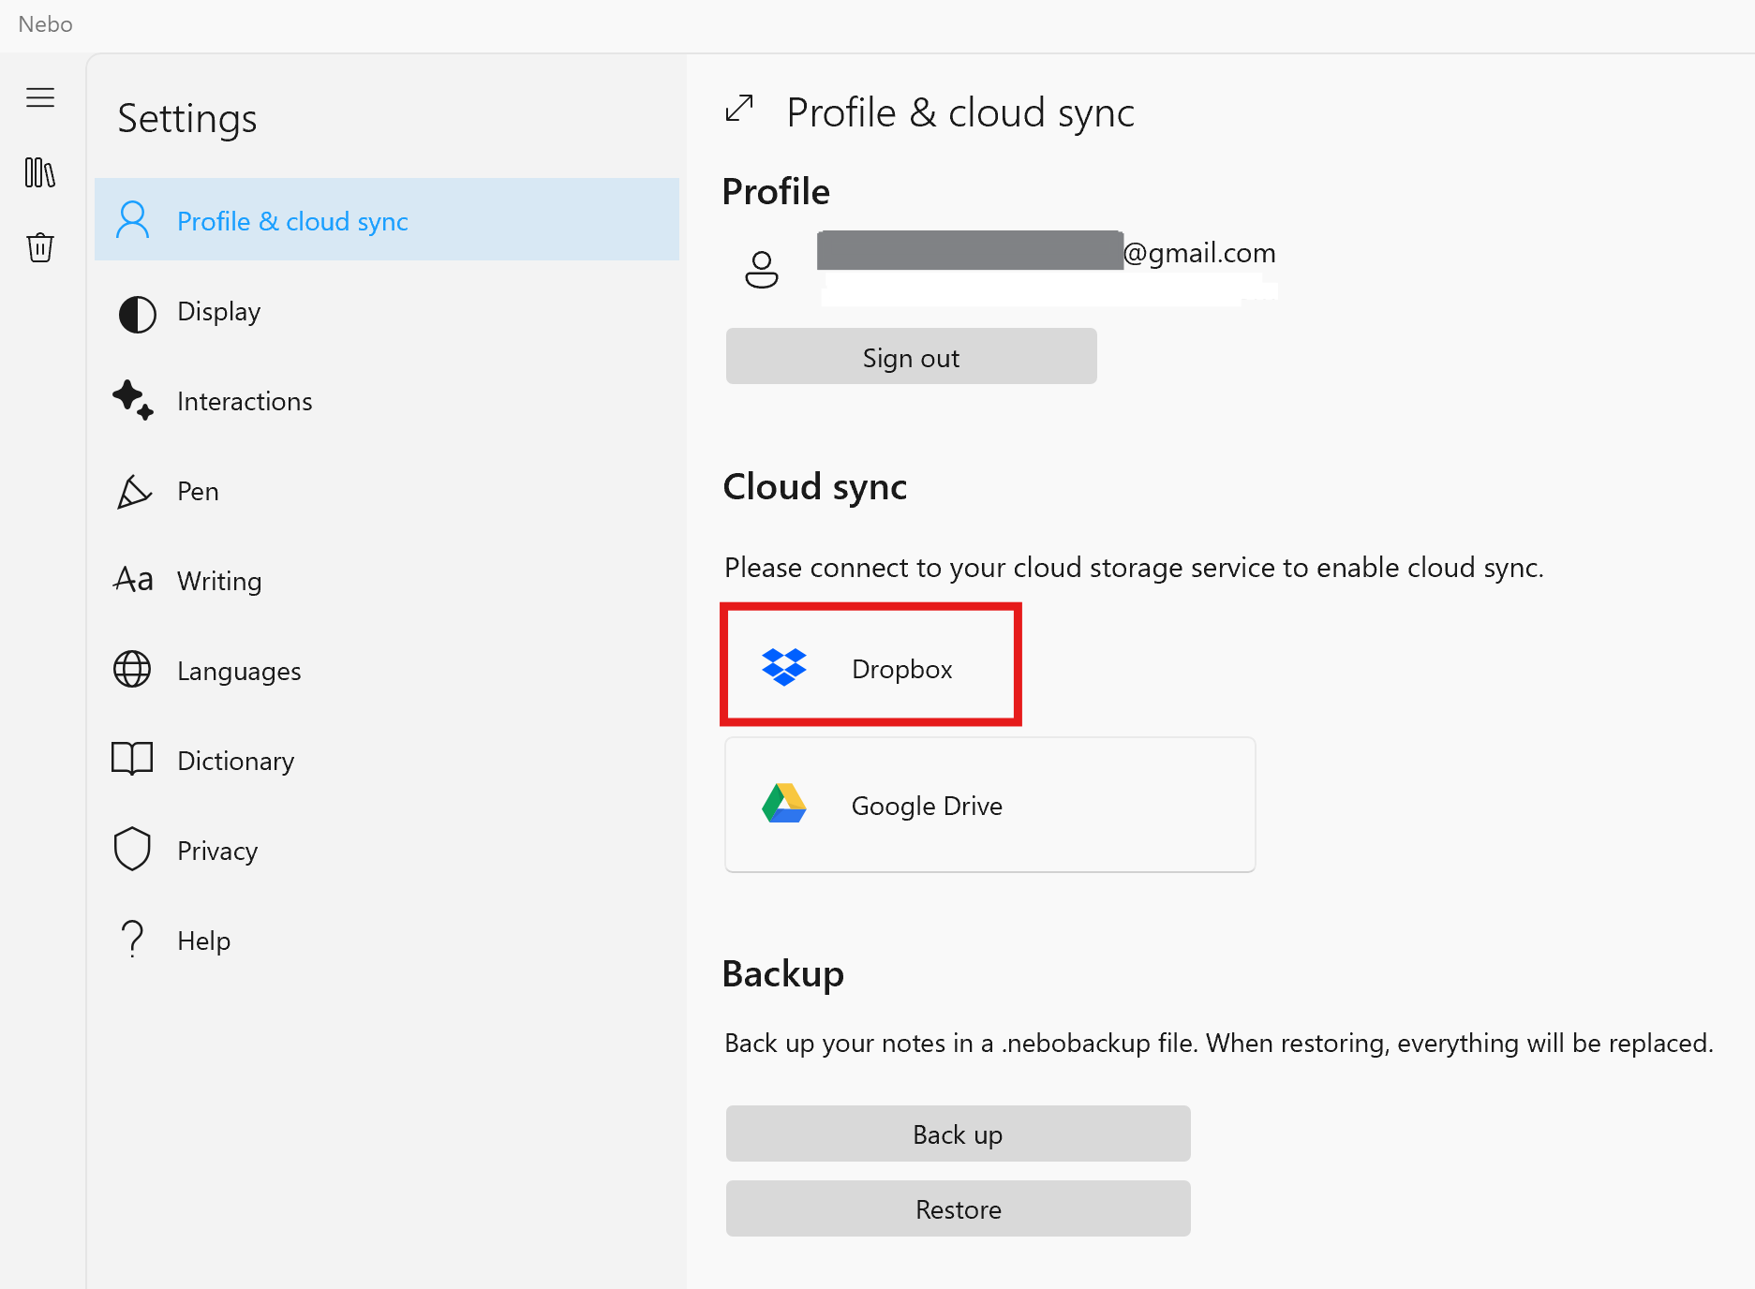Open Help section
Screen dimensions: 1755x1289
pyautogui.click(x=387, y=941)
